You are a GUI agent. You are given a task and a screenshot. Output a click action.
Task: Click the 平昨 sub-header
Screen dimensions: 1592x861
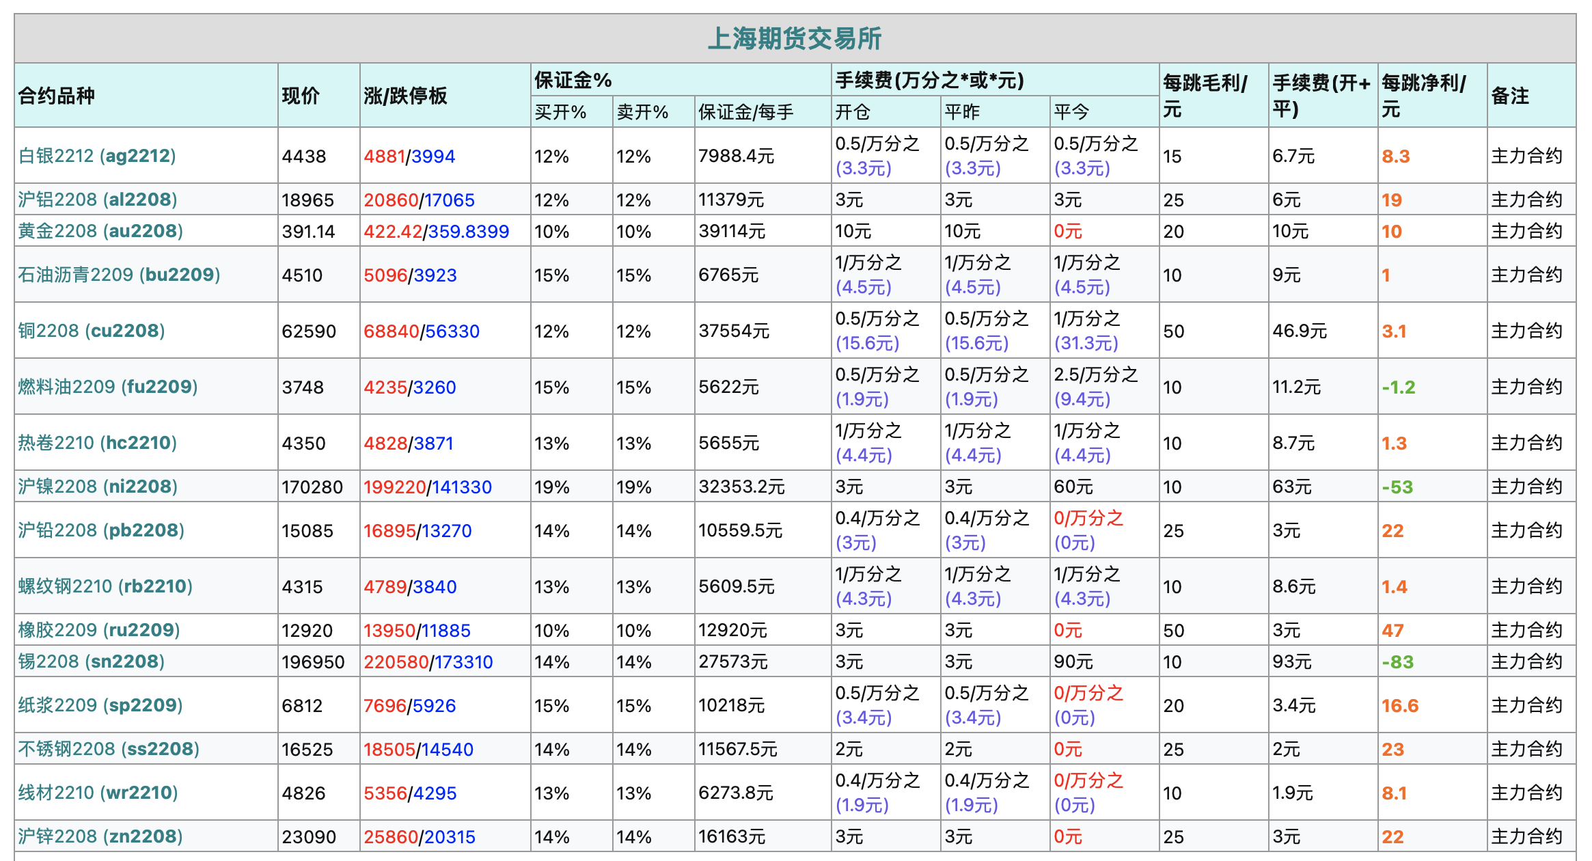(962, 112)
